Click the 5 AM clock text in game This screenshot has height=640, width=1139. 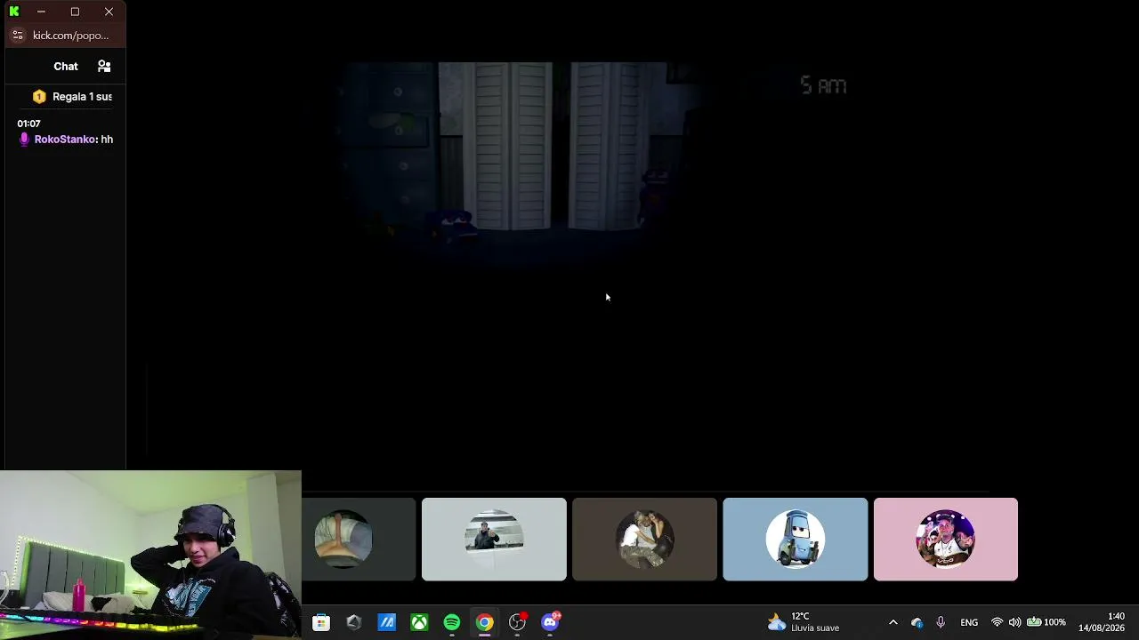[x=823, y=85]
